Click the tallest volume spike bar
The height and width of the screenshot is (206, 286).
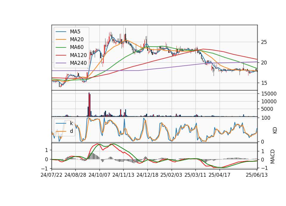(x=89, y=104)
